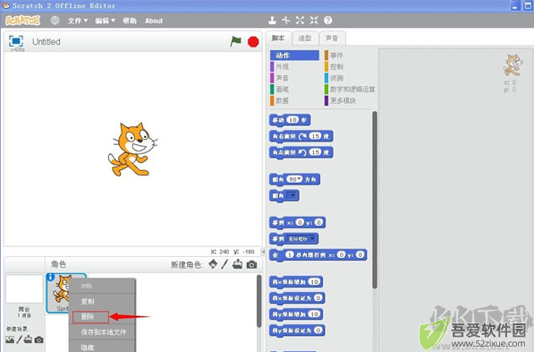
Task: Click sprite list vertical scrollbar
Action: click(x=259, y=301)
